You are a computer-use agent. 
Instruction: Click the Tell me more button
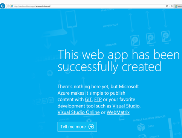point(77,127)
